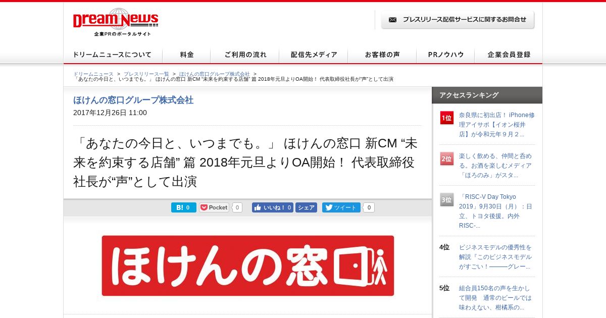
Task: Open rank 2 article about ほろのみ
Action: click(495, 166)
